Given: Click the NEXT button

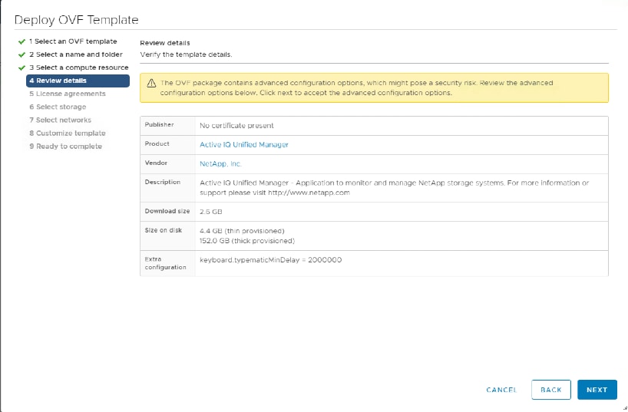Looking at the screenshot, I should [597, 390].
